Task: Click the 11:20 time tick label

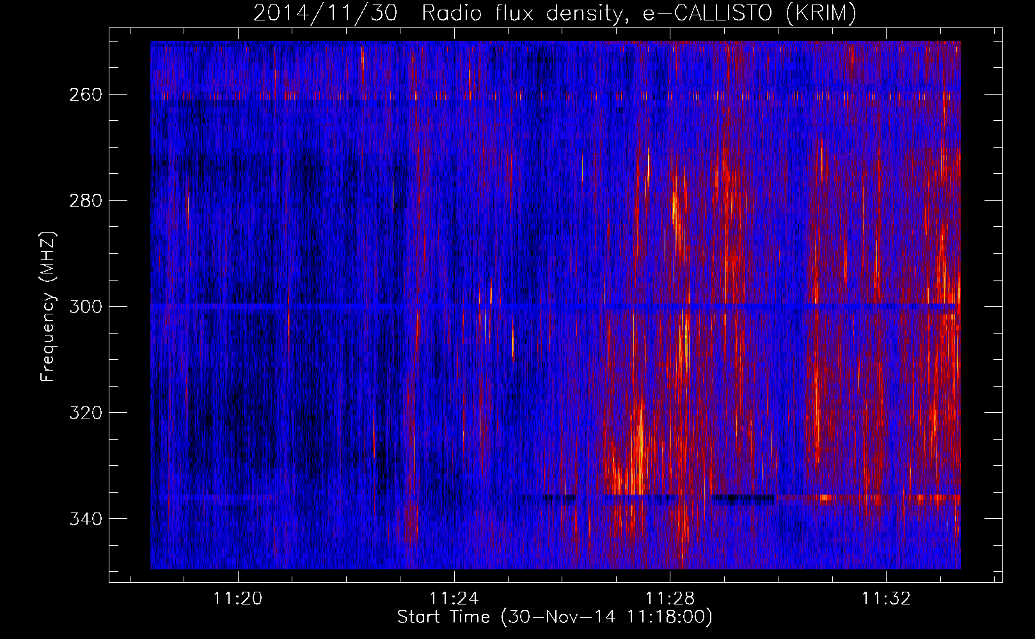Action: (238, 599)
